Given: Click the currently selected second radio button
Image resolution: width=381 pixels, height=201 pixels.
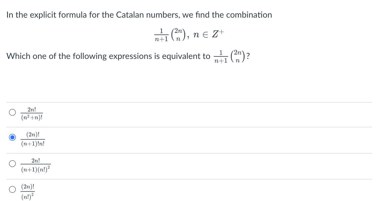Looking at the screenshot, I should 12,137.
